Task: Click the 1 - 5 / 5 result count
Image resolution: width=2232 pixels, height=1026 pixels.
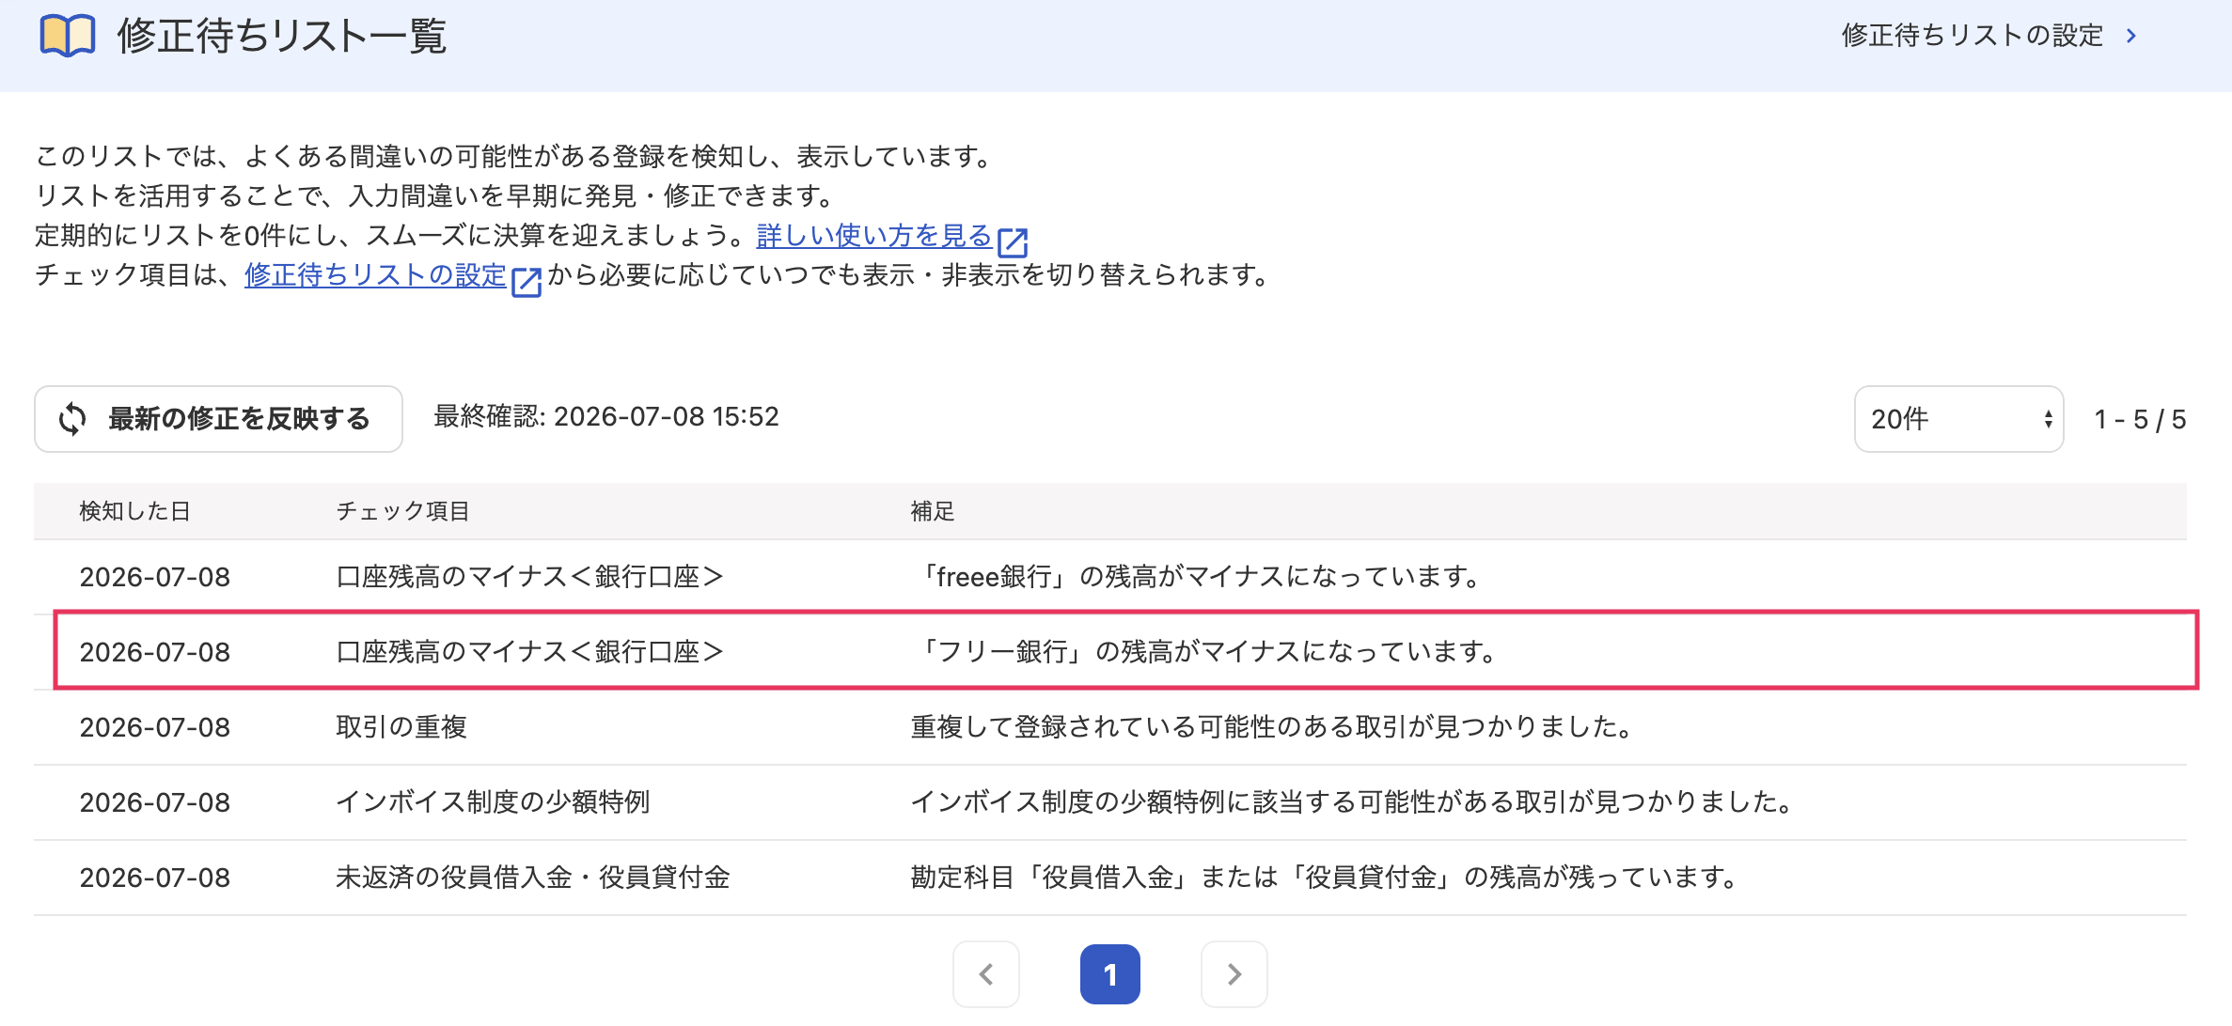Action: (2140, 419)
